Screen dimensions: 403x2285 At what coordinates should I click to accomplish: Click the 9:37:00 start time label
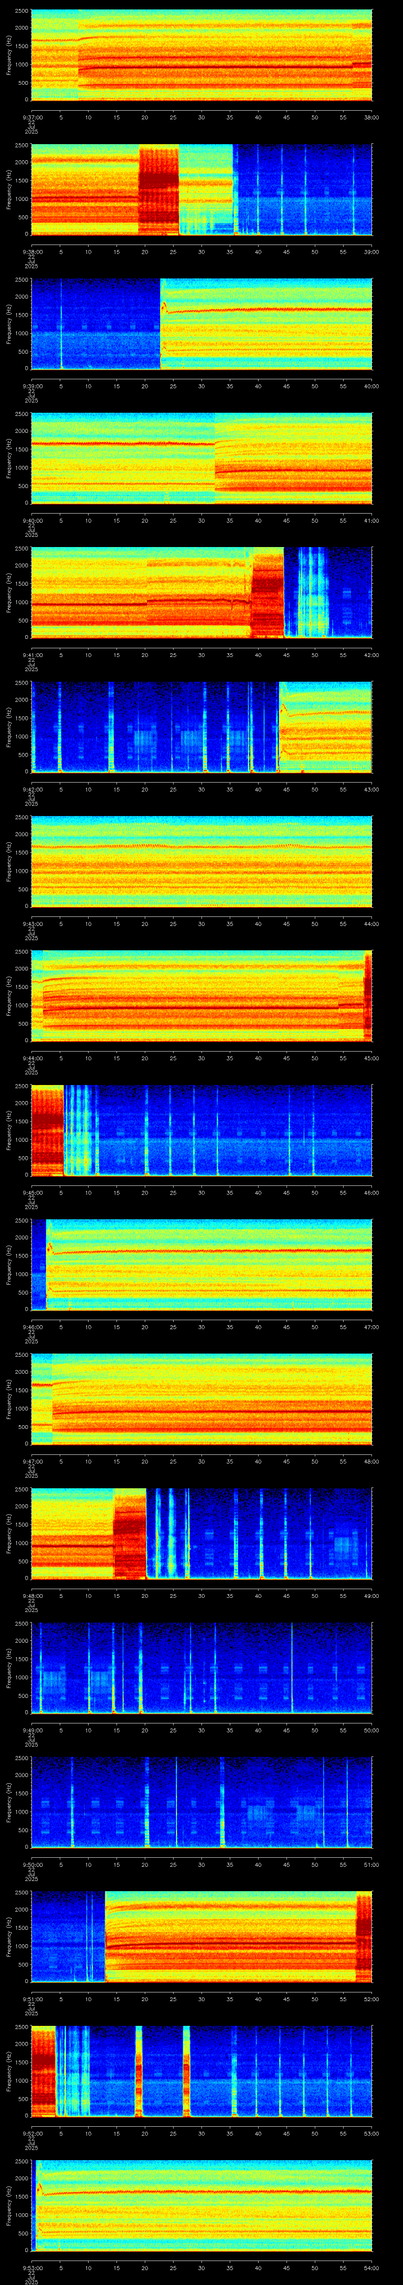[x=32, y=117]
